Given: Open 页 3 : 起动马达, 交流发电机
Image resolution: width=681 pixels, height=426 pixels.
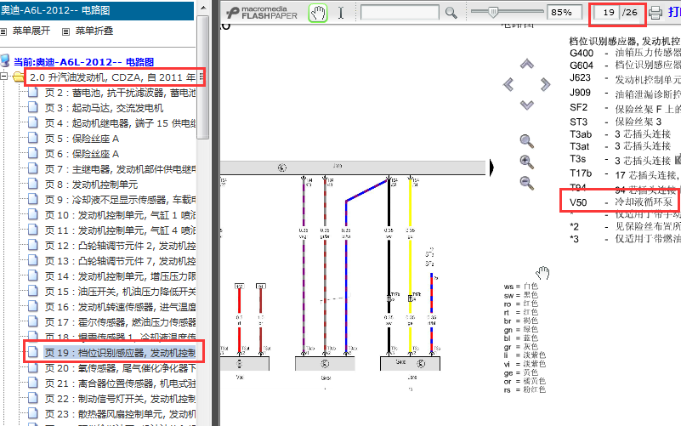Looking at the screenshot, I should (x=104, y=108).
